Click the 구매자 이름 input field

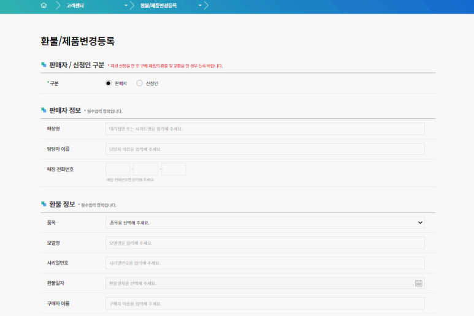click(265, 303)
